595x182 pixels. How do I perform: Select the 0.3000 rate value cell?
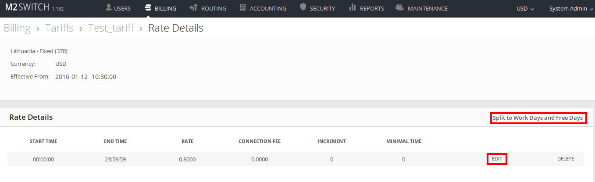(x=187, y=159)
